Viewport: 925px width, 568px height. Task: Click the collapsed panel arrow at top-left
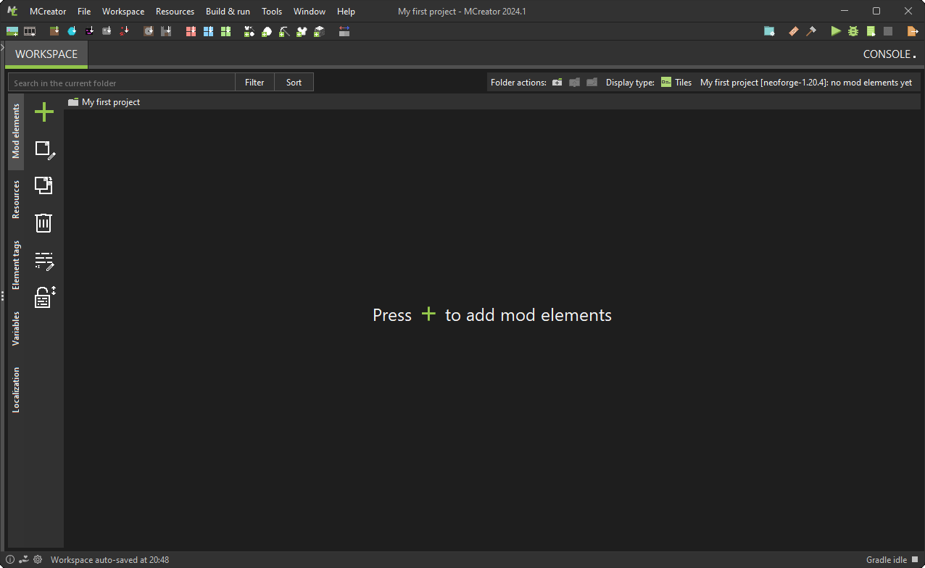click(3, 47)
